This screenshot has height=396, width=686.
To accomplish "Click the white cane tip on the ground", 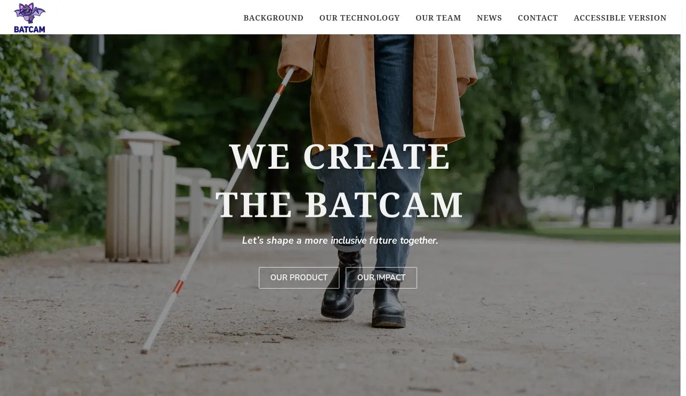I will 145,348.
